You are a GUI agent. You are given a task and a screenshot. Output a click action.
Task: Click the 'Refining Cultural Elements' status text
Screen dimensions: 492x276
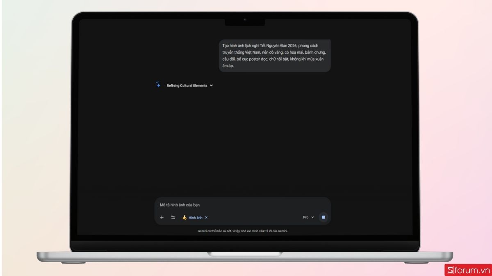click(x=187, y=85)
